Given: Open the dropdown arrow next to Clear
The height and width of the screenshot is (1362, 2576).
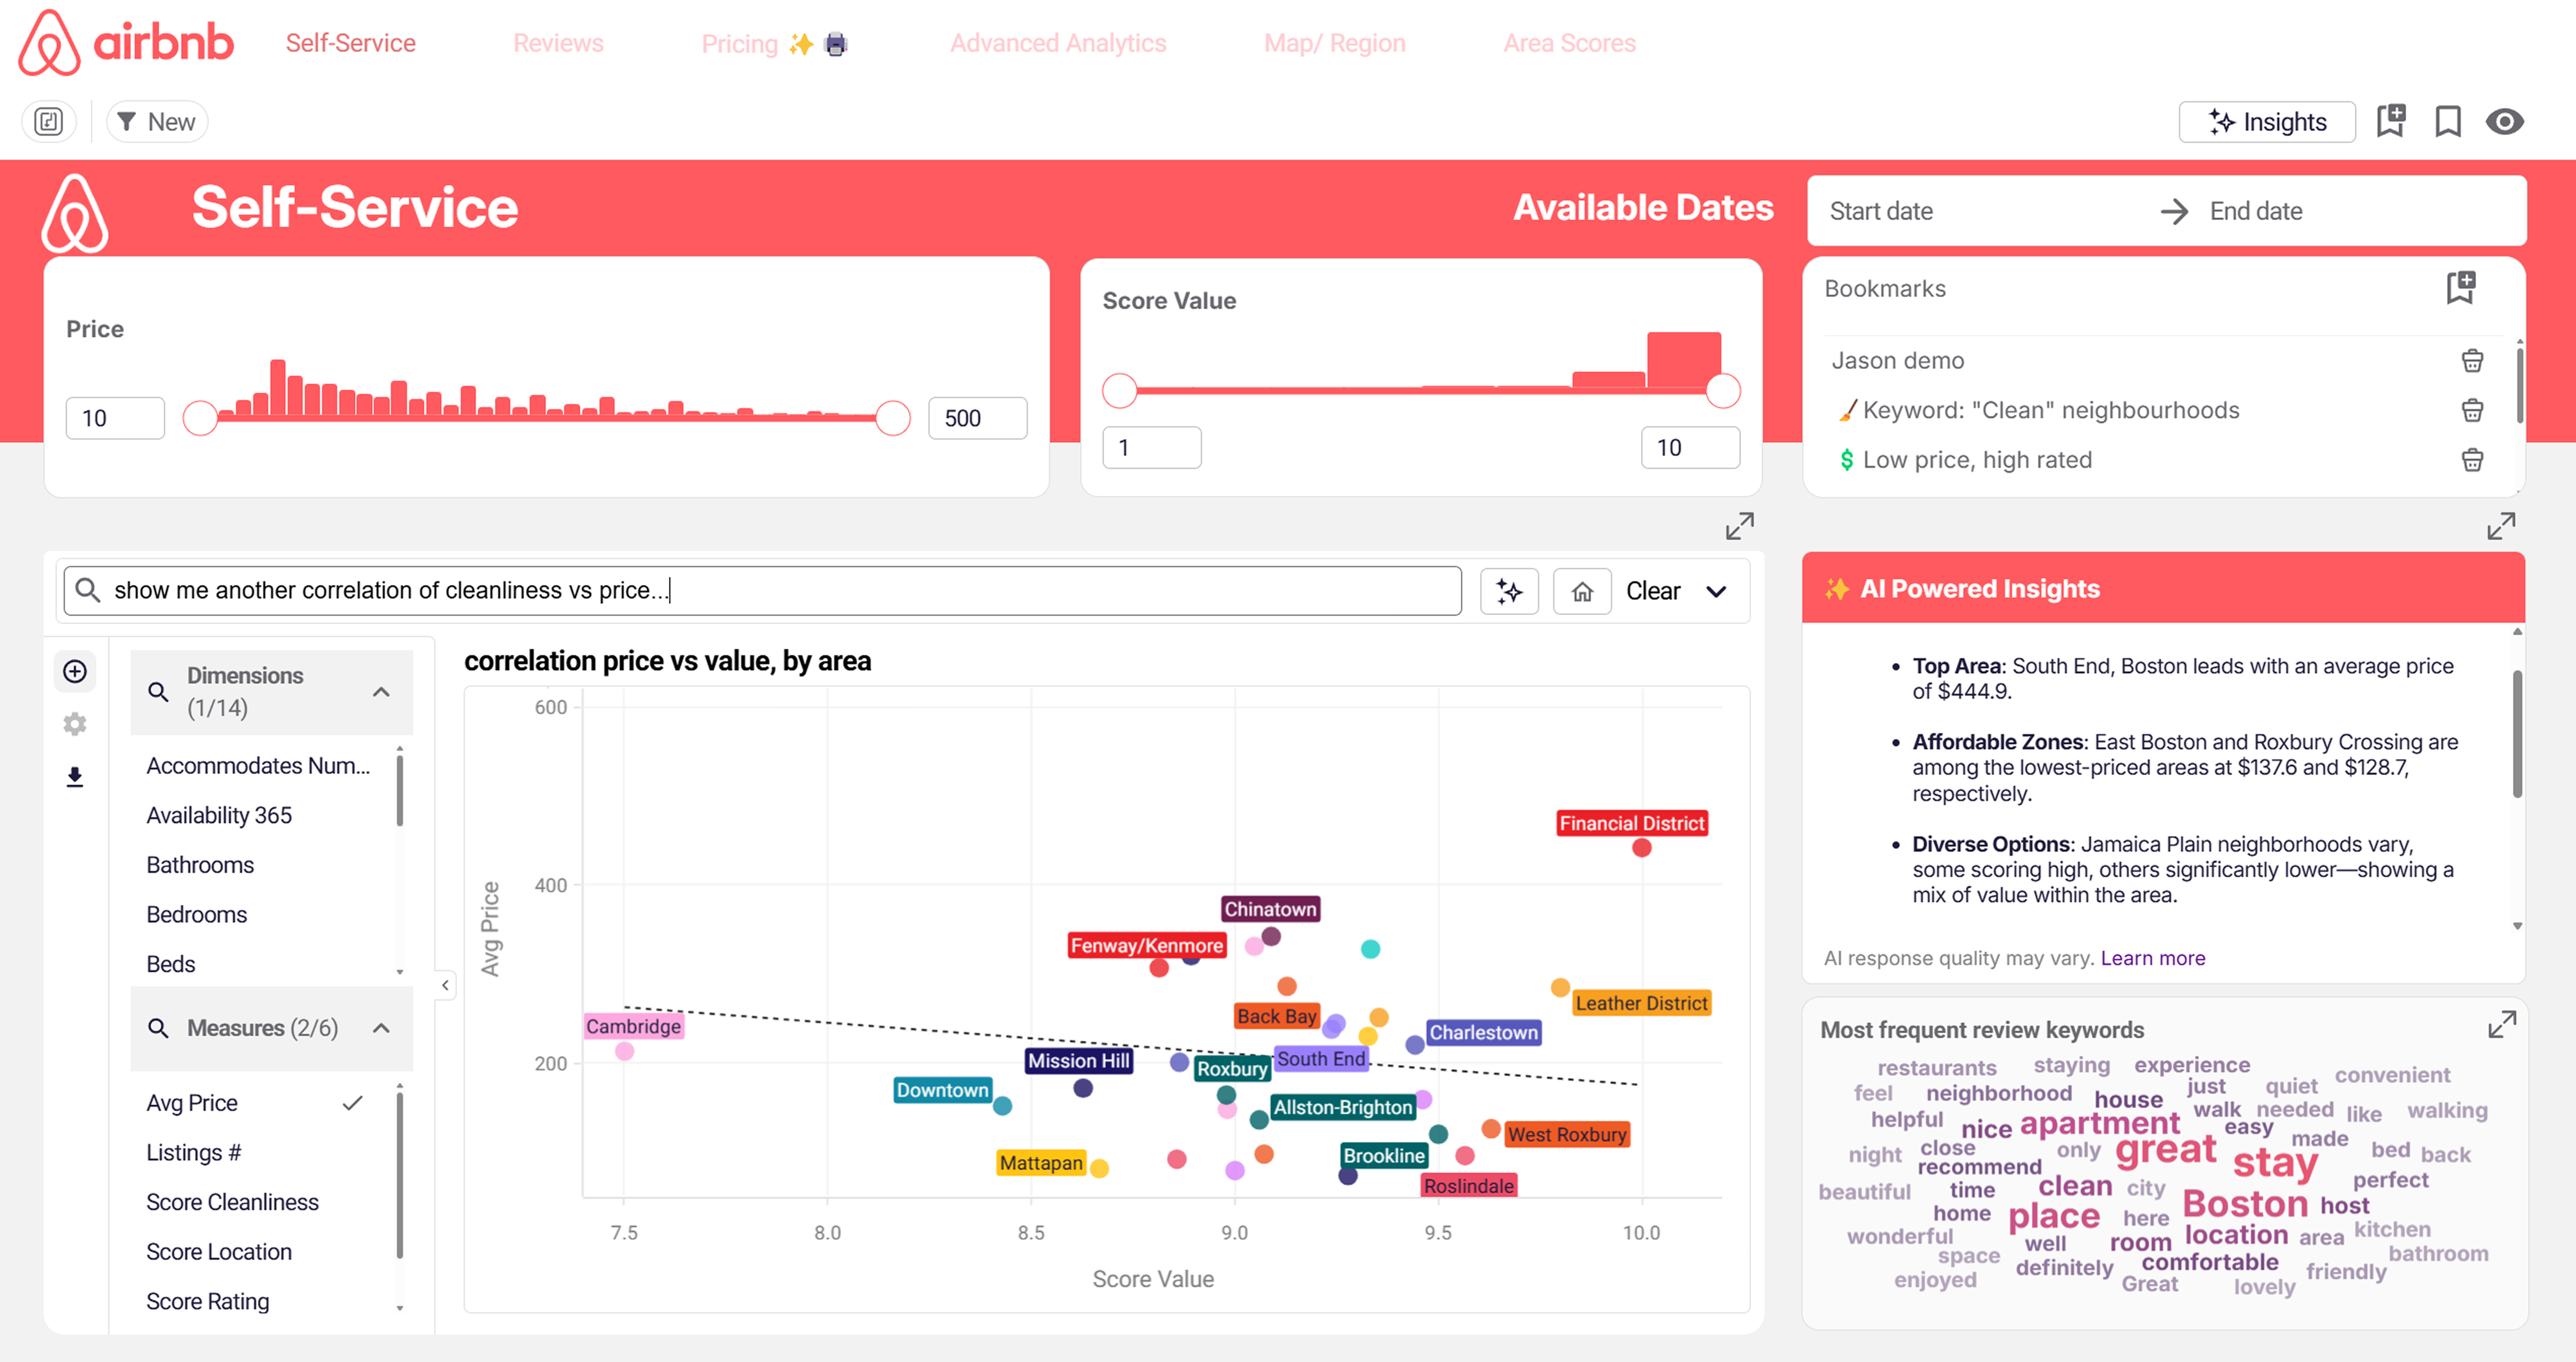Looking at the screenshot, I should (1716, 591).
